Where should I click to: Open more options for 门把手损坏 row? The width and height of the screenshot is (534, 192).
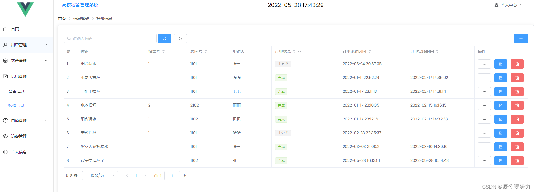(484, 92)
